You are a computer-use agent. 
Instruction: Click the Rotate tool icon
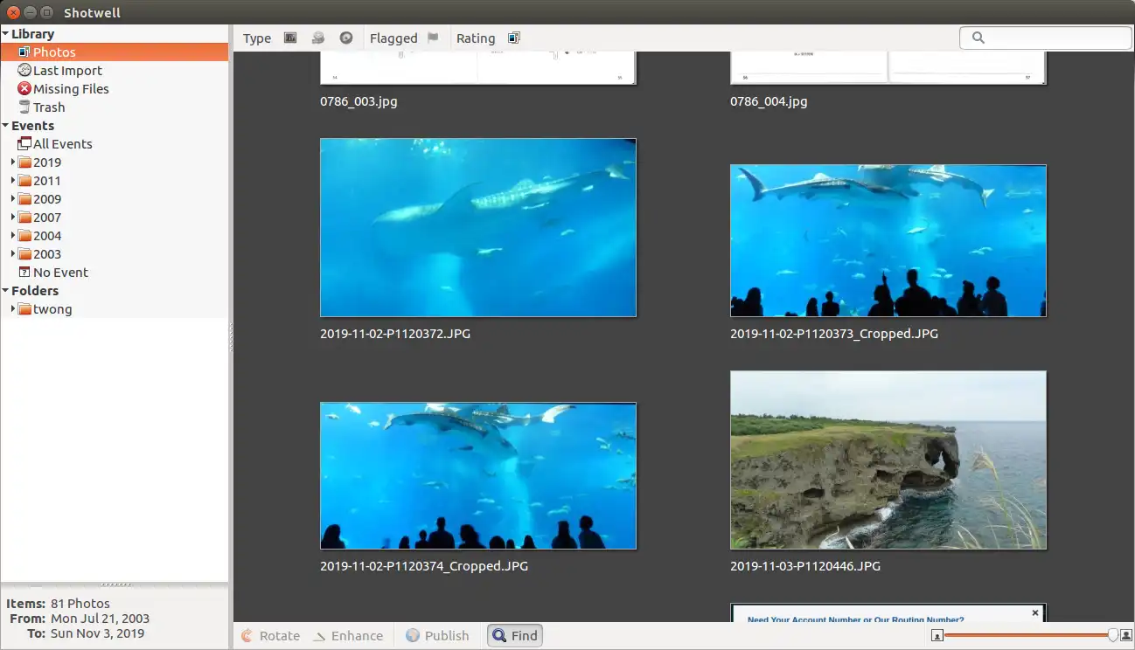247,636
